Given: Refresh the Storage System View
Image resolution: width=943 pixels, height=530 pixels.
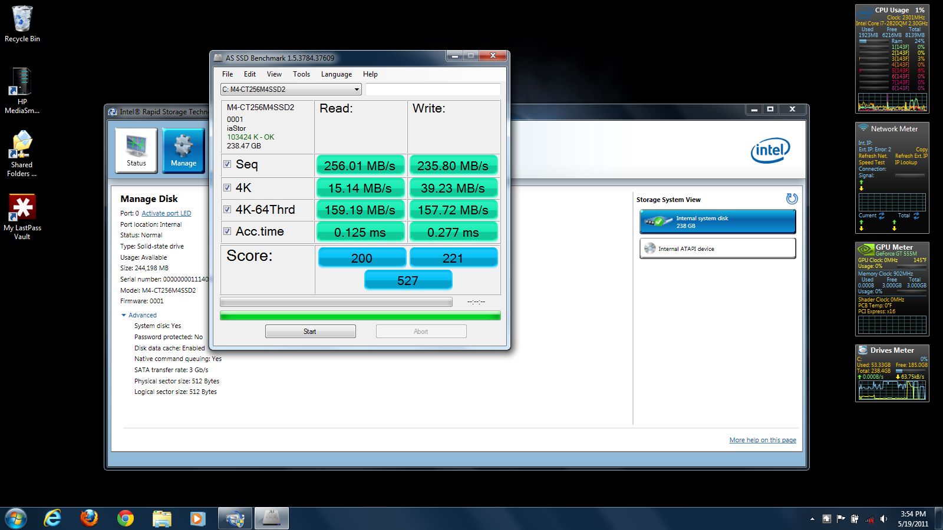Looking at the screenshot, I should [x=792, y=199].
